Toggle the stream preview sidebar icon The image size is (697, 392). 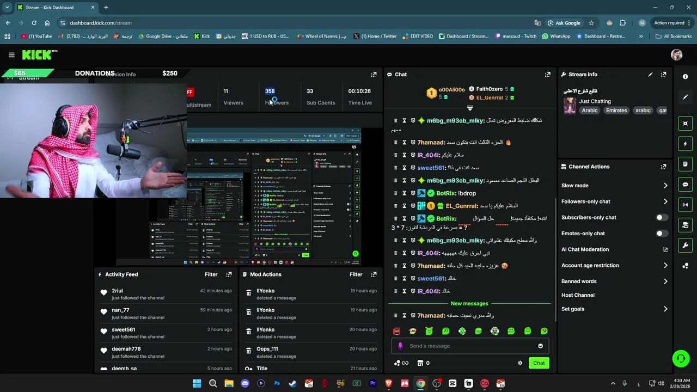(x=686, y=124)
